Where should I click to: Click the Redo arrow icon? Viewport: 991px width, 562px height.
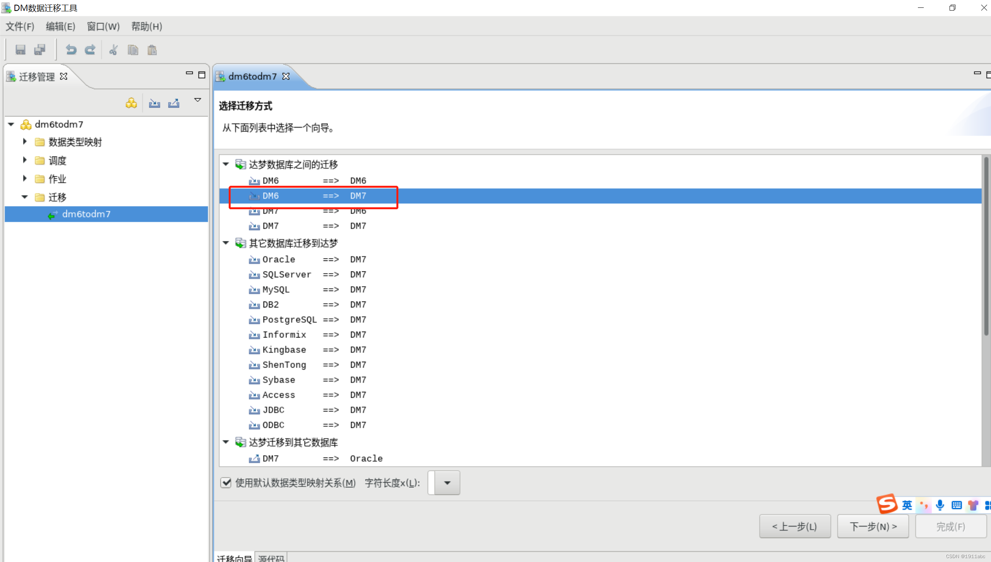point(90,50)
